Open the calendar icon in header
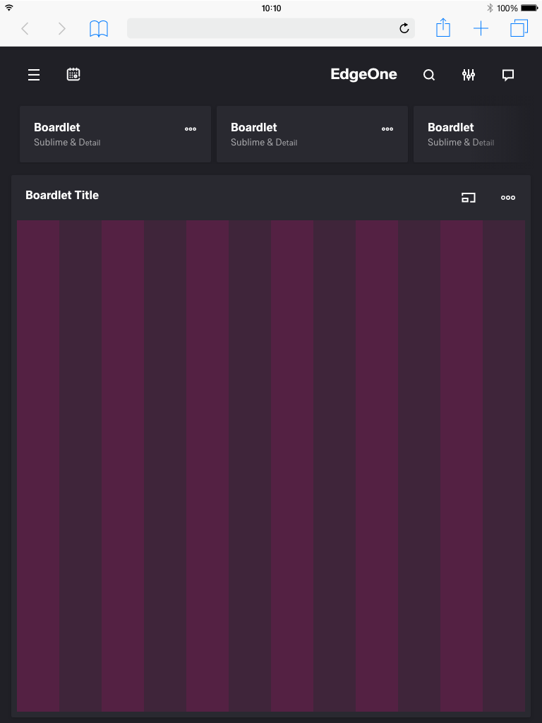The height and width of the screenshot is (723, 542). click(x=73, y=74)
